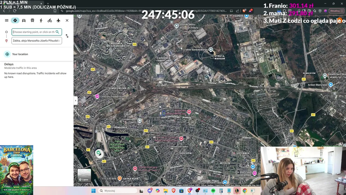Click Zalew Bardowskiego marker

click(211, 50)
